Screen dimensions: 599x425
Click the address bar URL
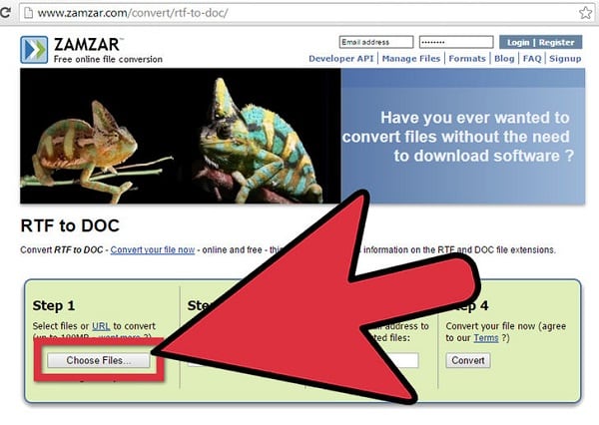133,13
